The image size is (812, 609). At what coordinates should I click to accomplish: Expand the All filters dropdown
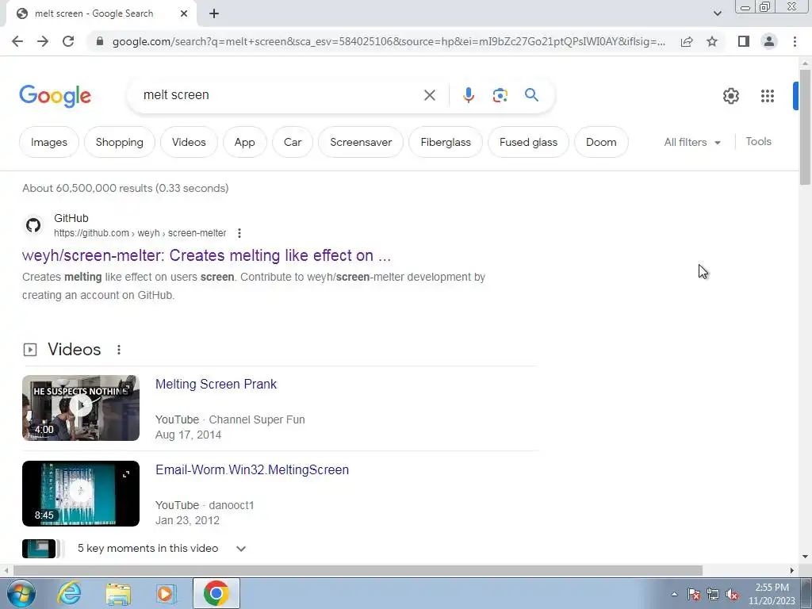[692, 143]
